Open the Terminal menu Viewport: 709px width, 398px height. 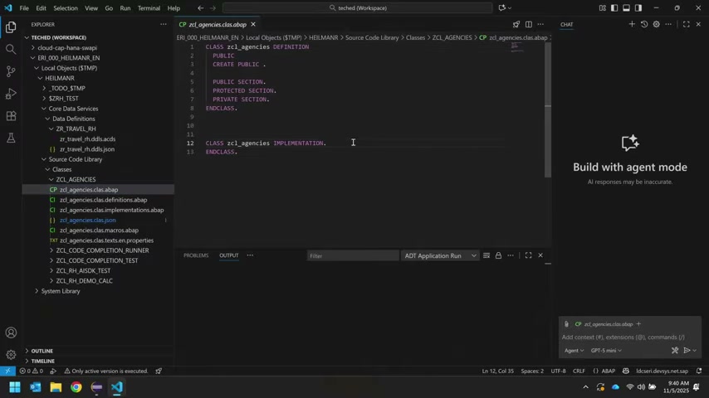click(x=149, y=8)
